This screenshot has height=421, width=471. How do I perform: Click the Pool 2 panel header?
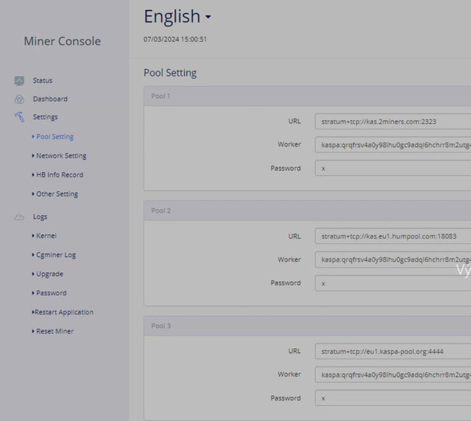(308, 210)
